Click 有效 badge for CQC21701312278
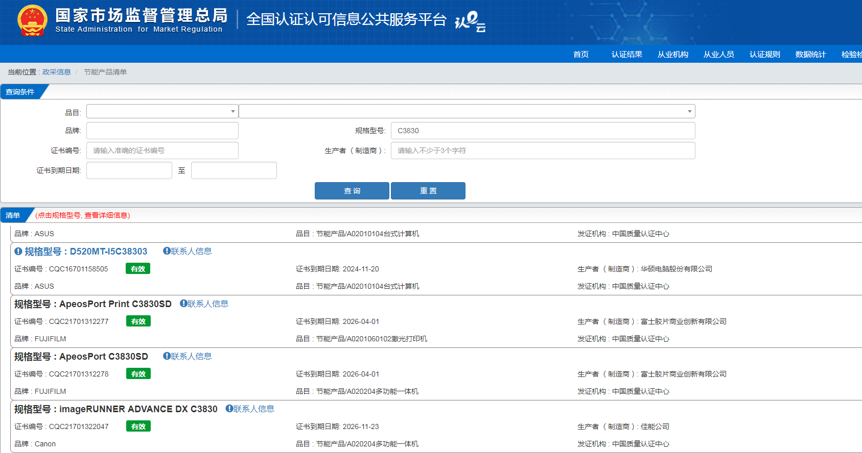 [138, 374]
